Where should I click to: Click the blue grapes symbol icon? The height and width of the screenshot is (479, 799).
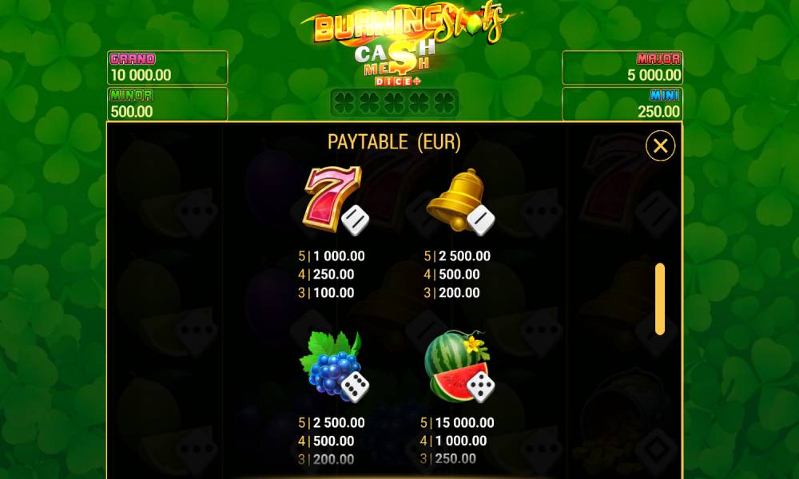330,363
